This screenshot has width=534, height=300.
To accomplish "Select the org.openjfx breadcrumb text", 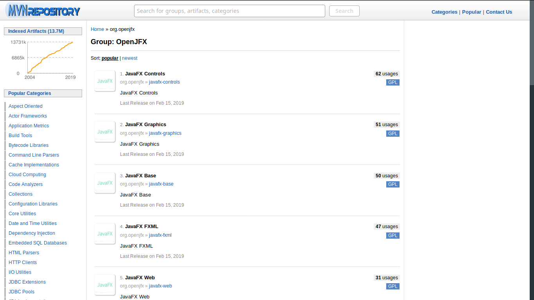I will pyautogui.click(x=122, y=29).
